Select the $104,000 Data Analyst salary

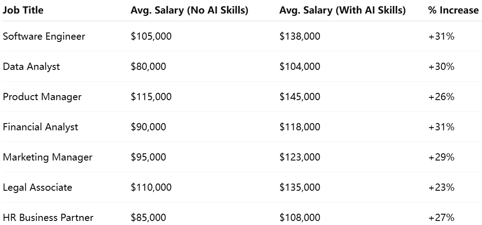point(300,66)
